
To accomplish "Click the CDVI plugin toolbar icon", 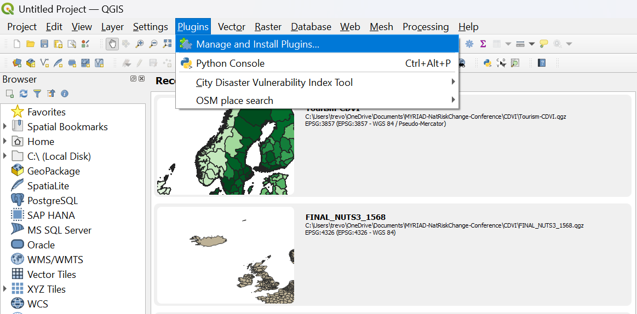I will click(x=501, y=63).
